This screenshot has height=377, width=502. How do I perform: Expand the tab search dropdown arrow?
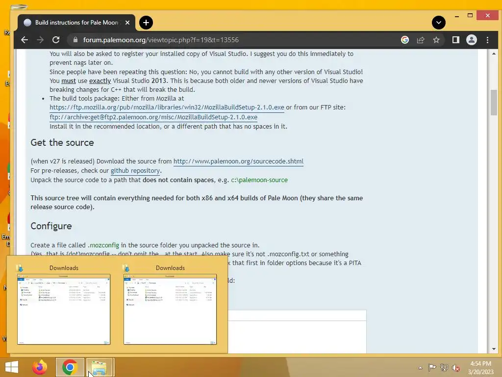[x=439, y=23]
